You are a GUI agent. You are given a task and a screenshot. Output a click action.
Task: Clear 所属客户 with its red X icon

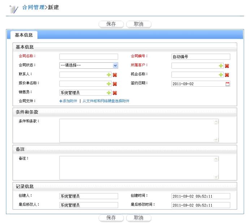[x=227, y=66]
